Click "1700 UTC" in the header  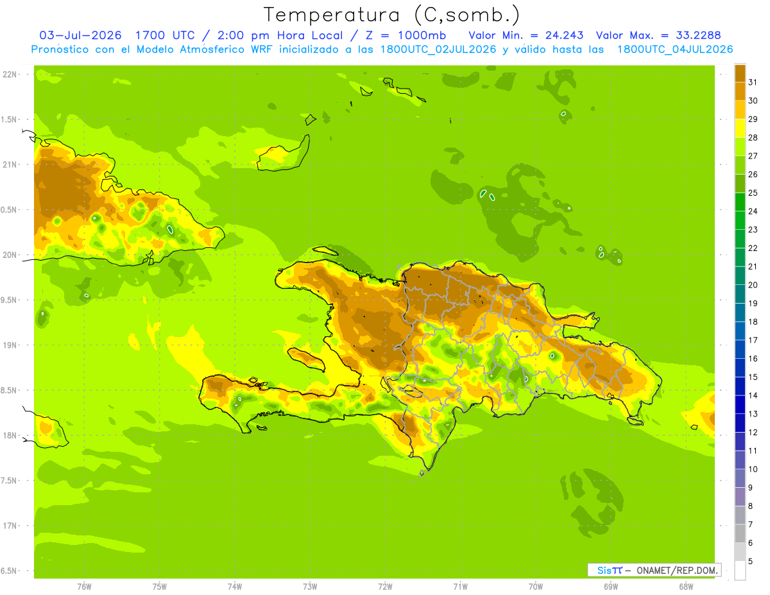click(x=166, y=35)
